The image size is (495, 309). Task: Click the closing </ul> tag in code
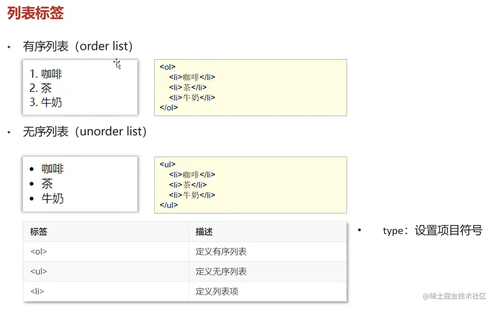coord(169,205)
